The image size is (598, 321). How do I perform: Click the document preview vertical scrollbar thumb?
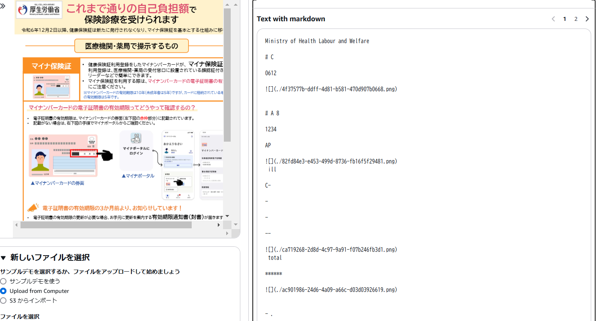tap(227, 75)
